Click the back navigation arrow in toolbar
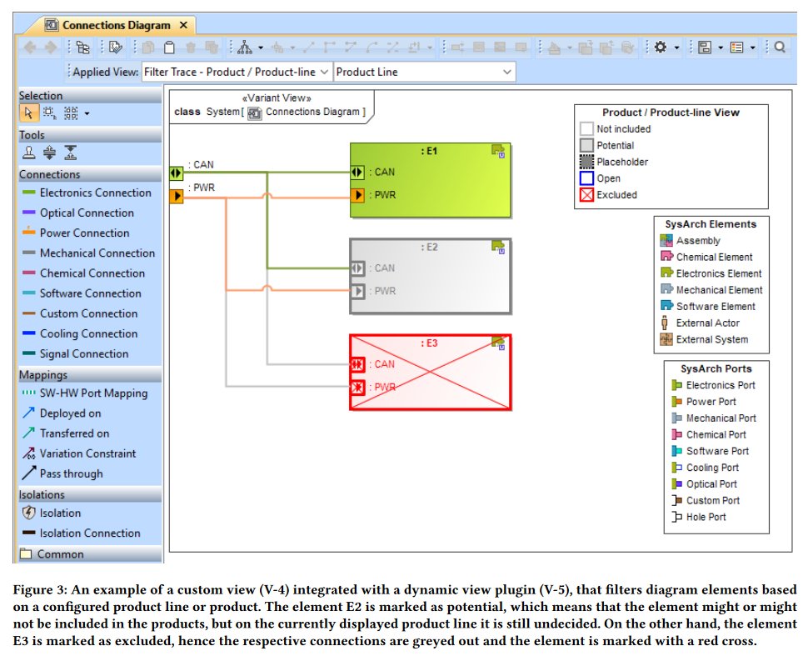The width and height of the screenshot is (808, 656). (x=29, y=48)
